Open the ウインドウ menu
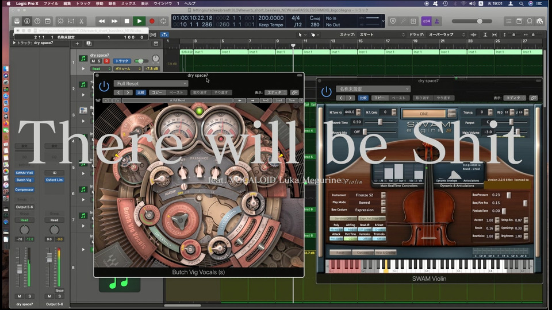552x310 pixels. [x=163, y=3]
